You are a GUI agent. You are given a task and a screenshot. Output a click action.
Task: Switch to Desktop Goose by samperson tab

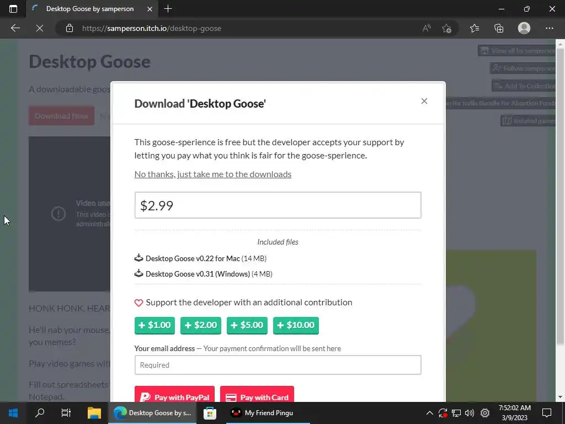[90, 9]
